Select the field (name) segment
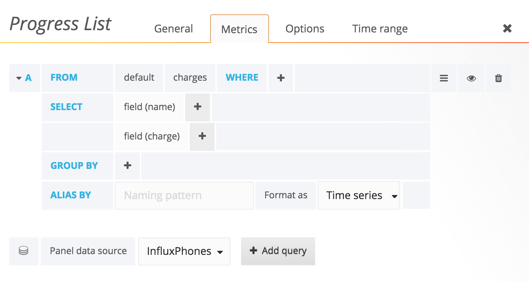Viewport: 529px width, 282px height. (149, 107)
